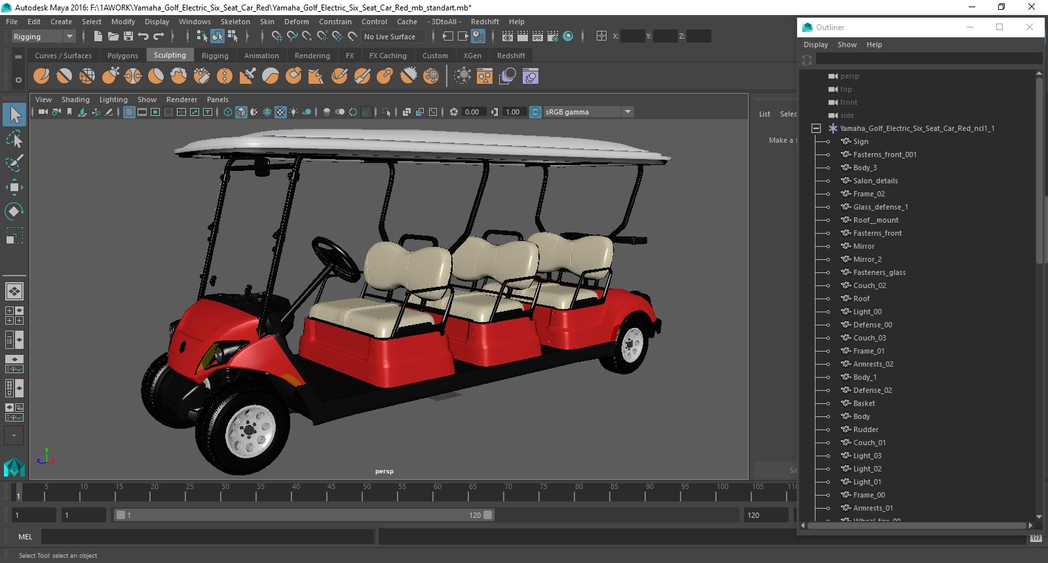Open the shelf tab menu button
1048x563 pixels.
pos(18,56)
